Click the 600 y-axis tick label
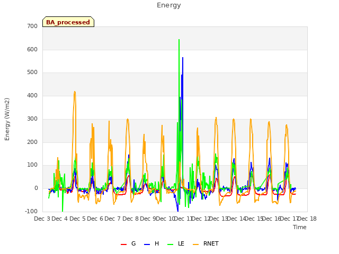The image size is (339, 254). pyautogui.click(x=32, y=49)
